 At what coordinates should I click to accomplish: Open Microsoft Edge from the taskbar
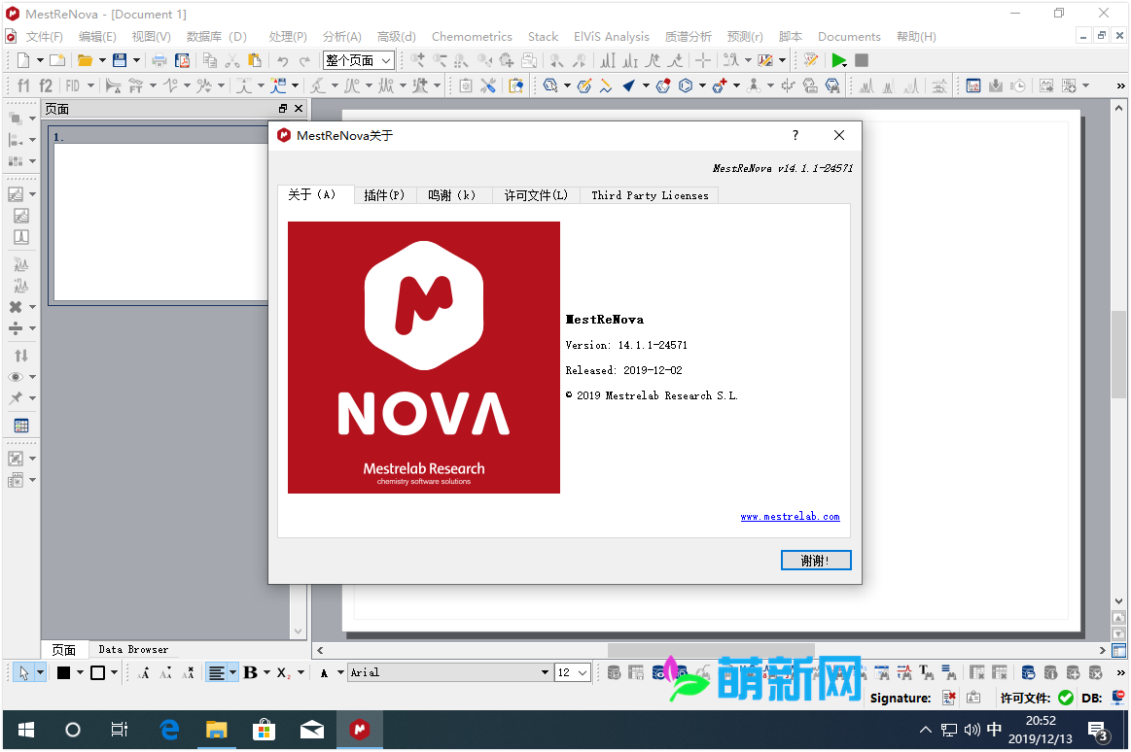click(x=169, y=731)
